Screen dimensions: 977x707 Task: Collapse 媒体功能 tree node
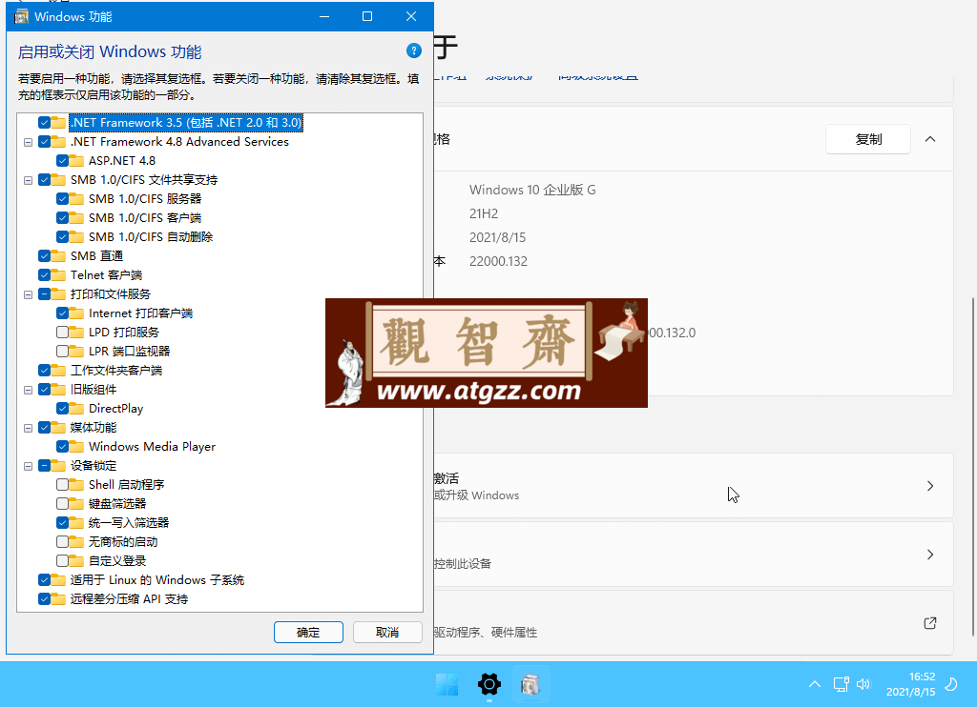[28, 428]
